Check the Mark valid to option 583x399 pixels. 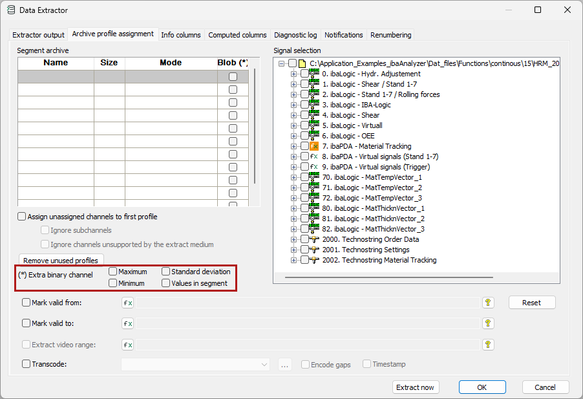click(x=26, y=323)
